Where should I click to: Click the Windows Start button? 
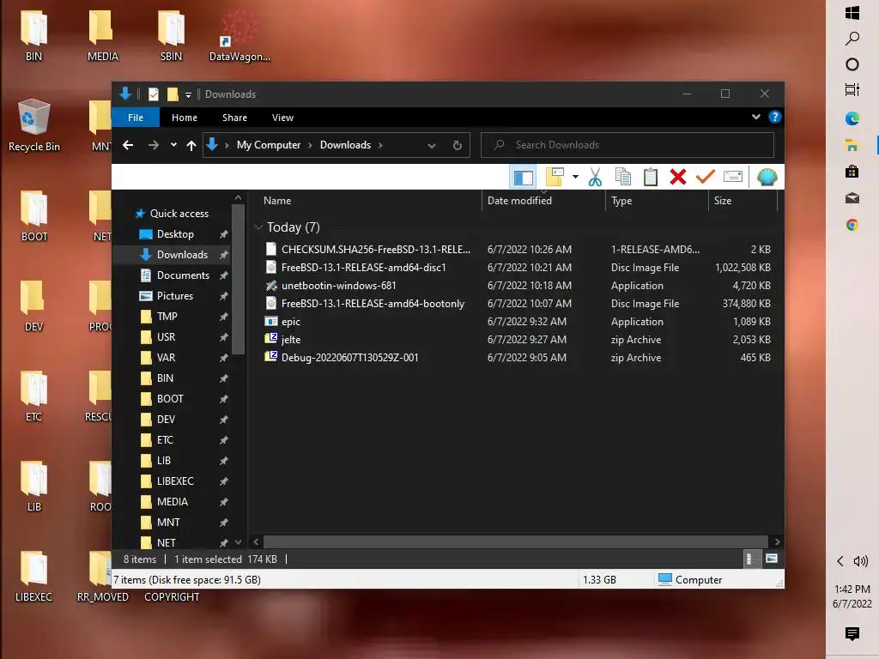[852, 12]
